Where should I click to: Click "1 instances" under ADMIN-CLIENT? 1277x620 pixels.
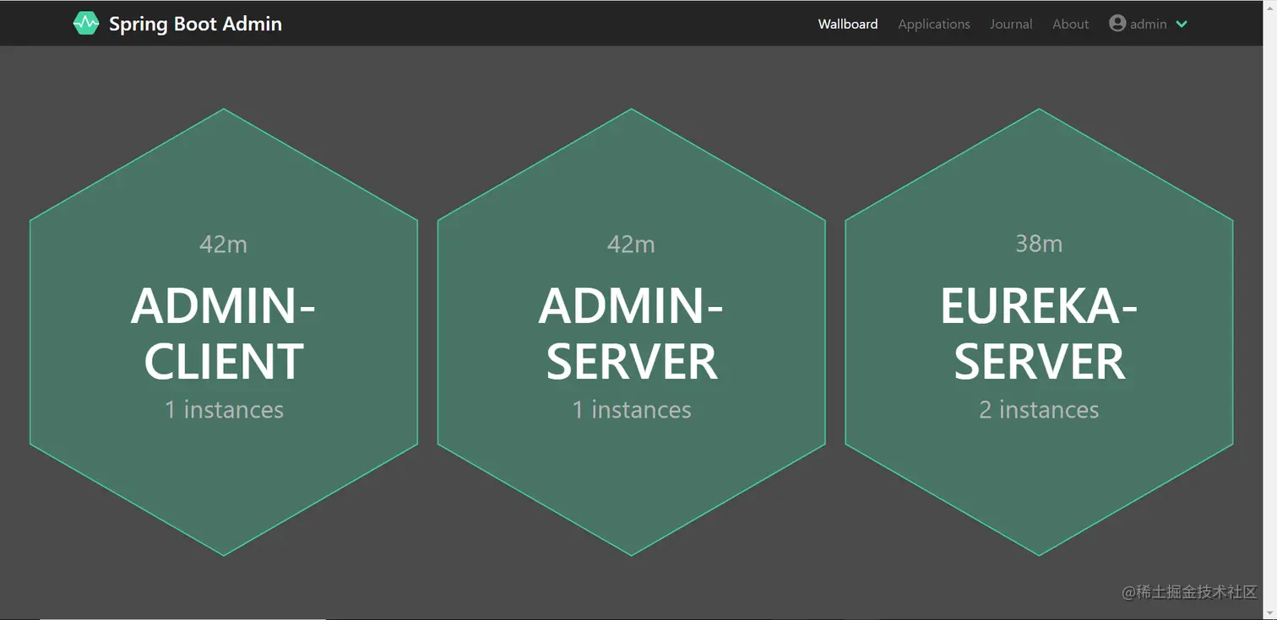224,410
